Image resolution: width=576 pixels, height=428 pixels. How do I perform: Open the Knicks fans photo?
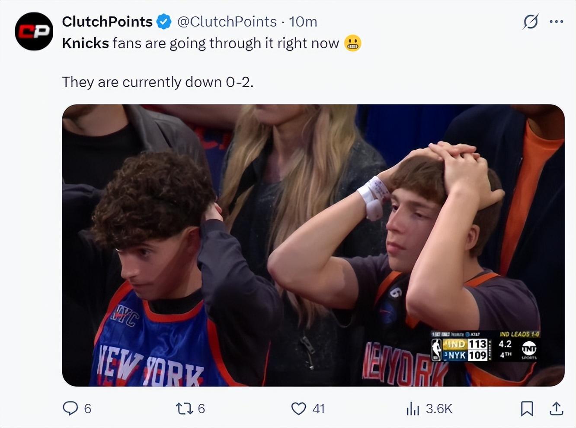[x=313, y=245]
